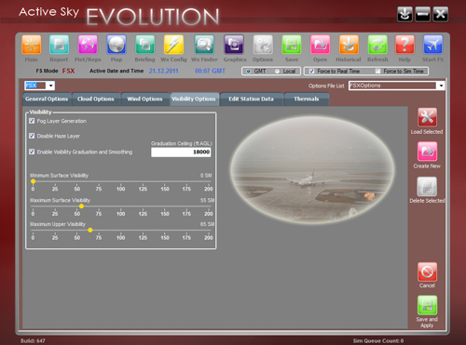Open the Briefing icon

pos(144,45)
